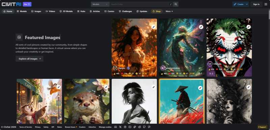Click the magnifier search button

click(176, 4)
